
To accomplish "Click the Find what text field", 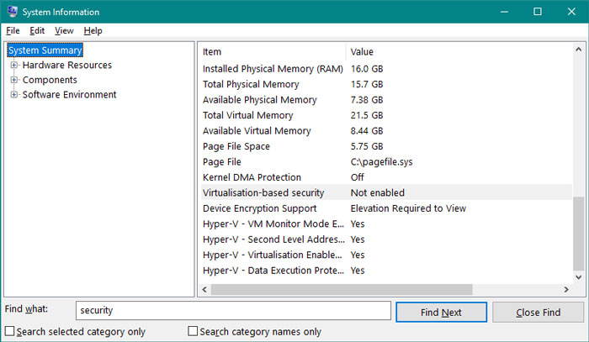I will (233, 311).
